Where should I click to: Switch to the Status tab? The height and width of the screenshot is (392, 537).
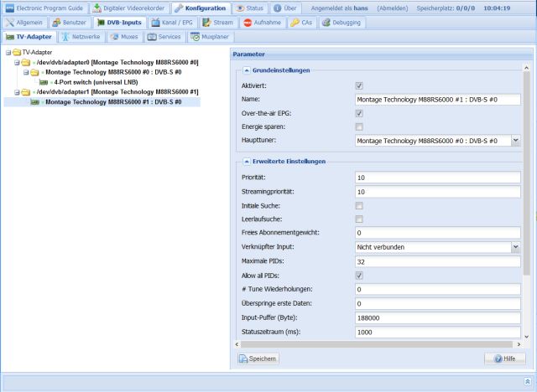point(250,8)
